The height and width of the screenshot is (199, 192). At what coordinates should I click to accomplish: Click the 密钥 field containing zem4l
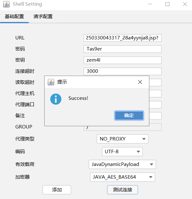point(122,60)
